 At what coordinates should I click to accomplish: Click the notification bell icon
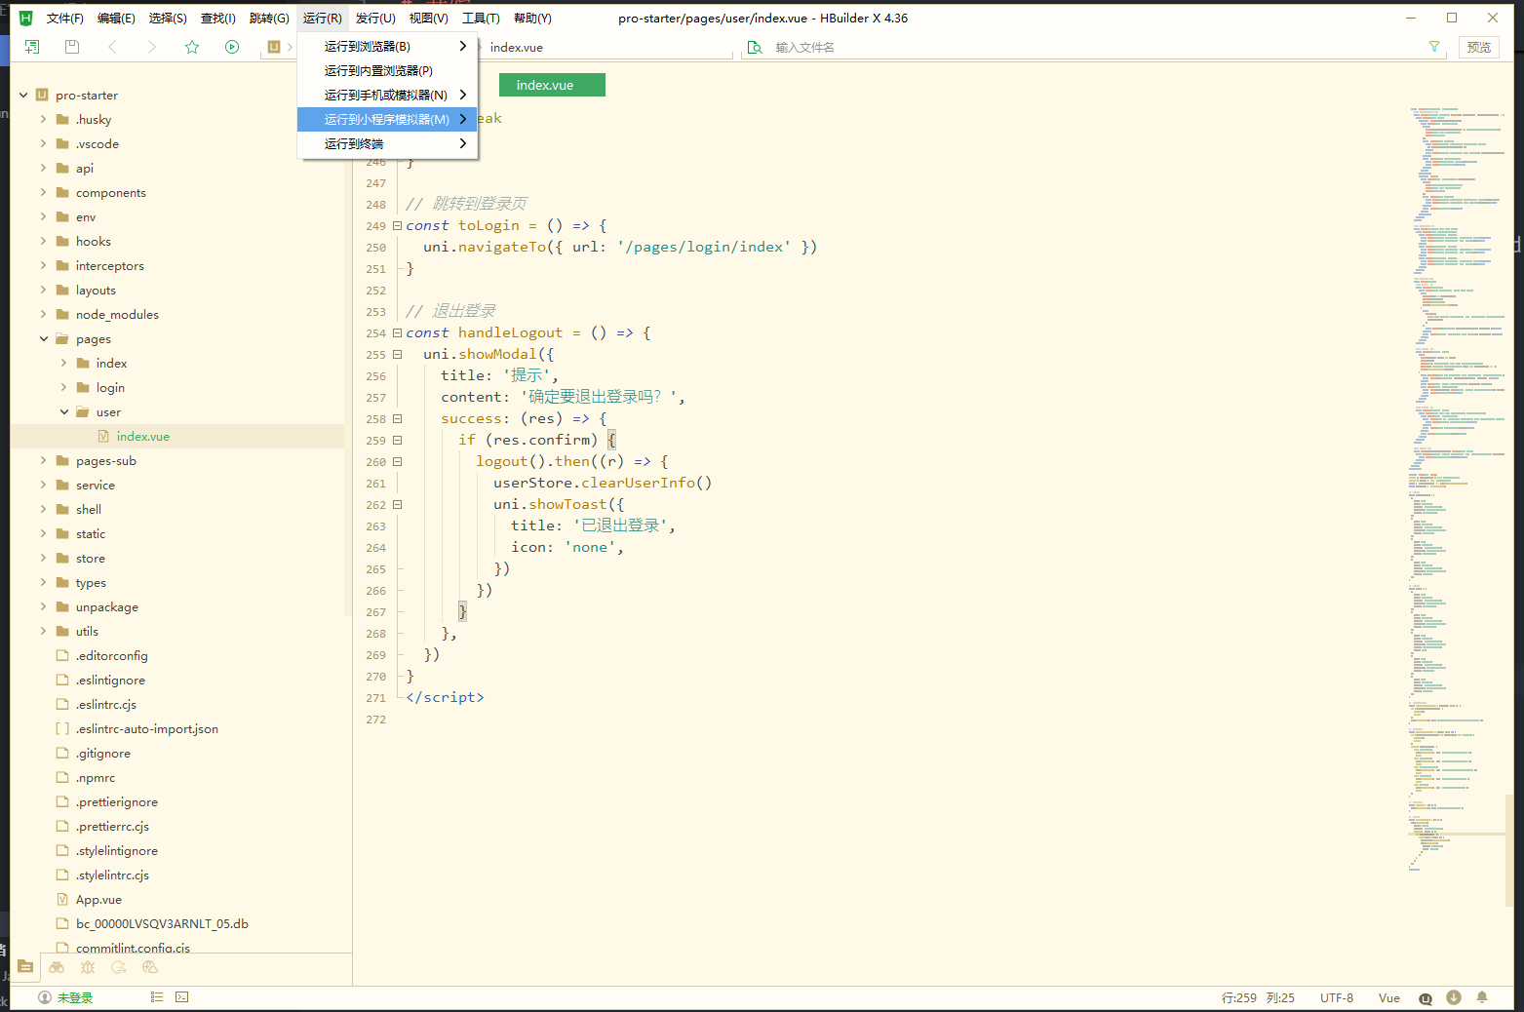click(x=1482, y=997)
